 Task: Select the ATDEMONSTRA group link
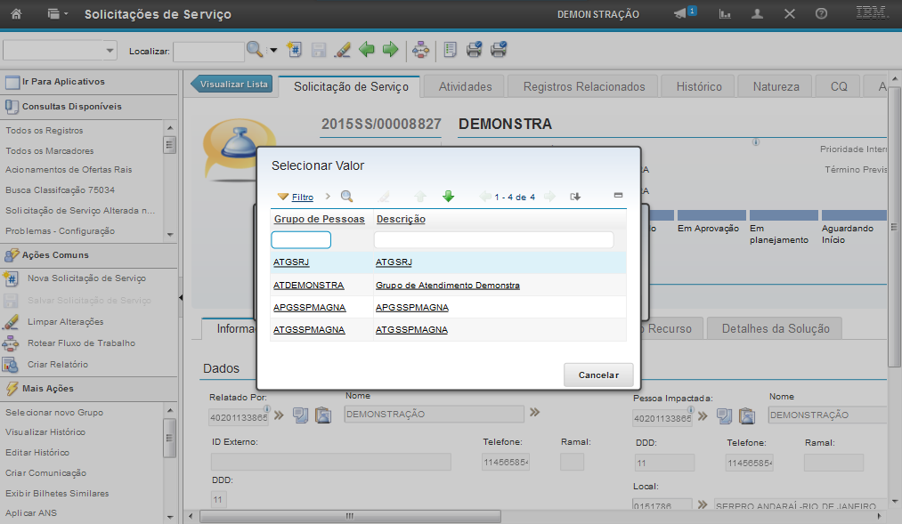(308, 285)
